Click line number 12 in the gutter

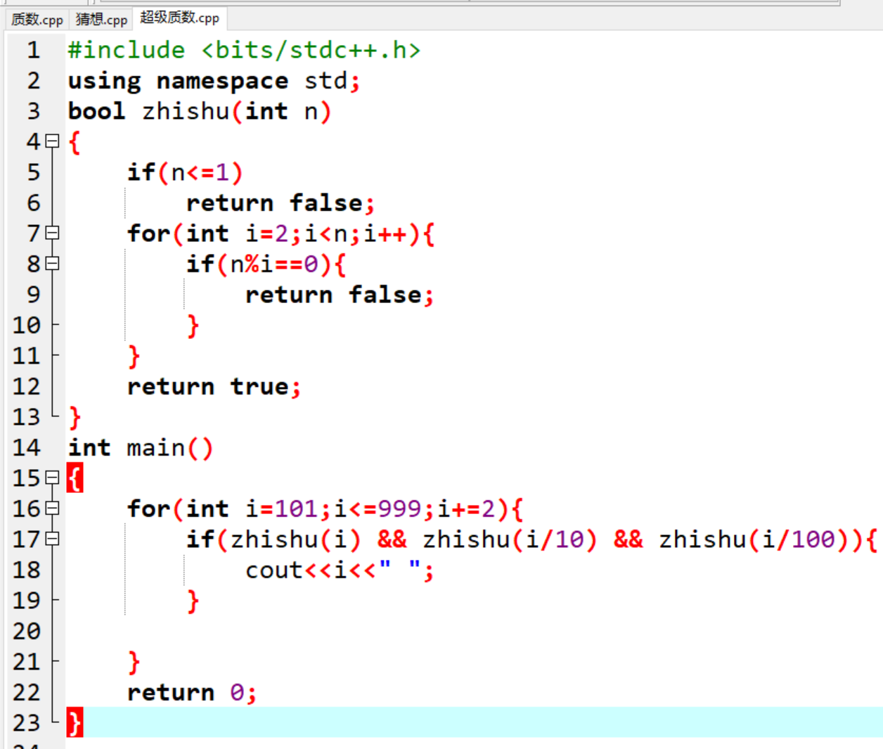(27, 386)
